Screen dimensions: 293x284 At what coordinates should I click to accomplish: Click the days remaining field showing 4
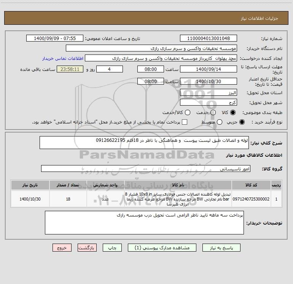tap(110, 69)
